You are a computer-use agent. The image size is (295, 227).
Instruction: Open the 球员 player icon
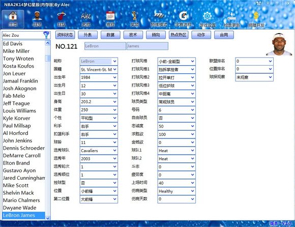37,19
